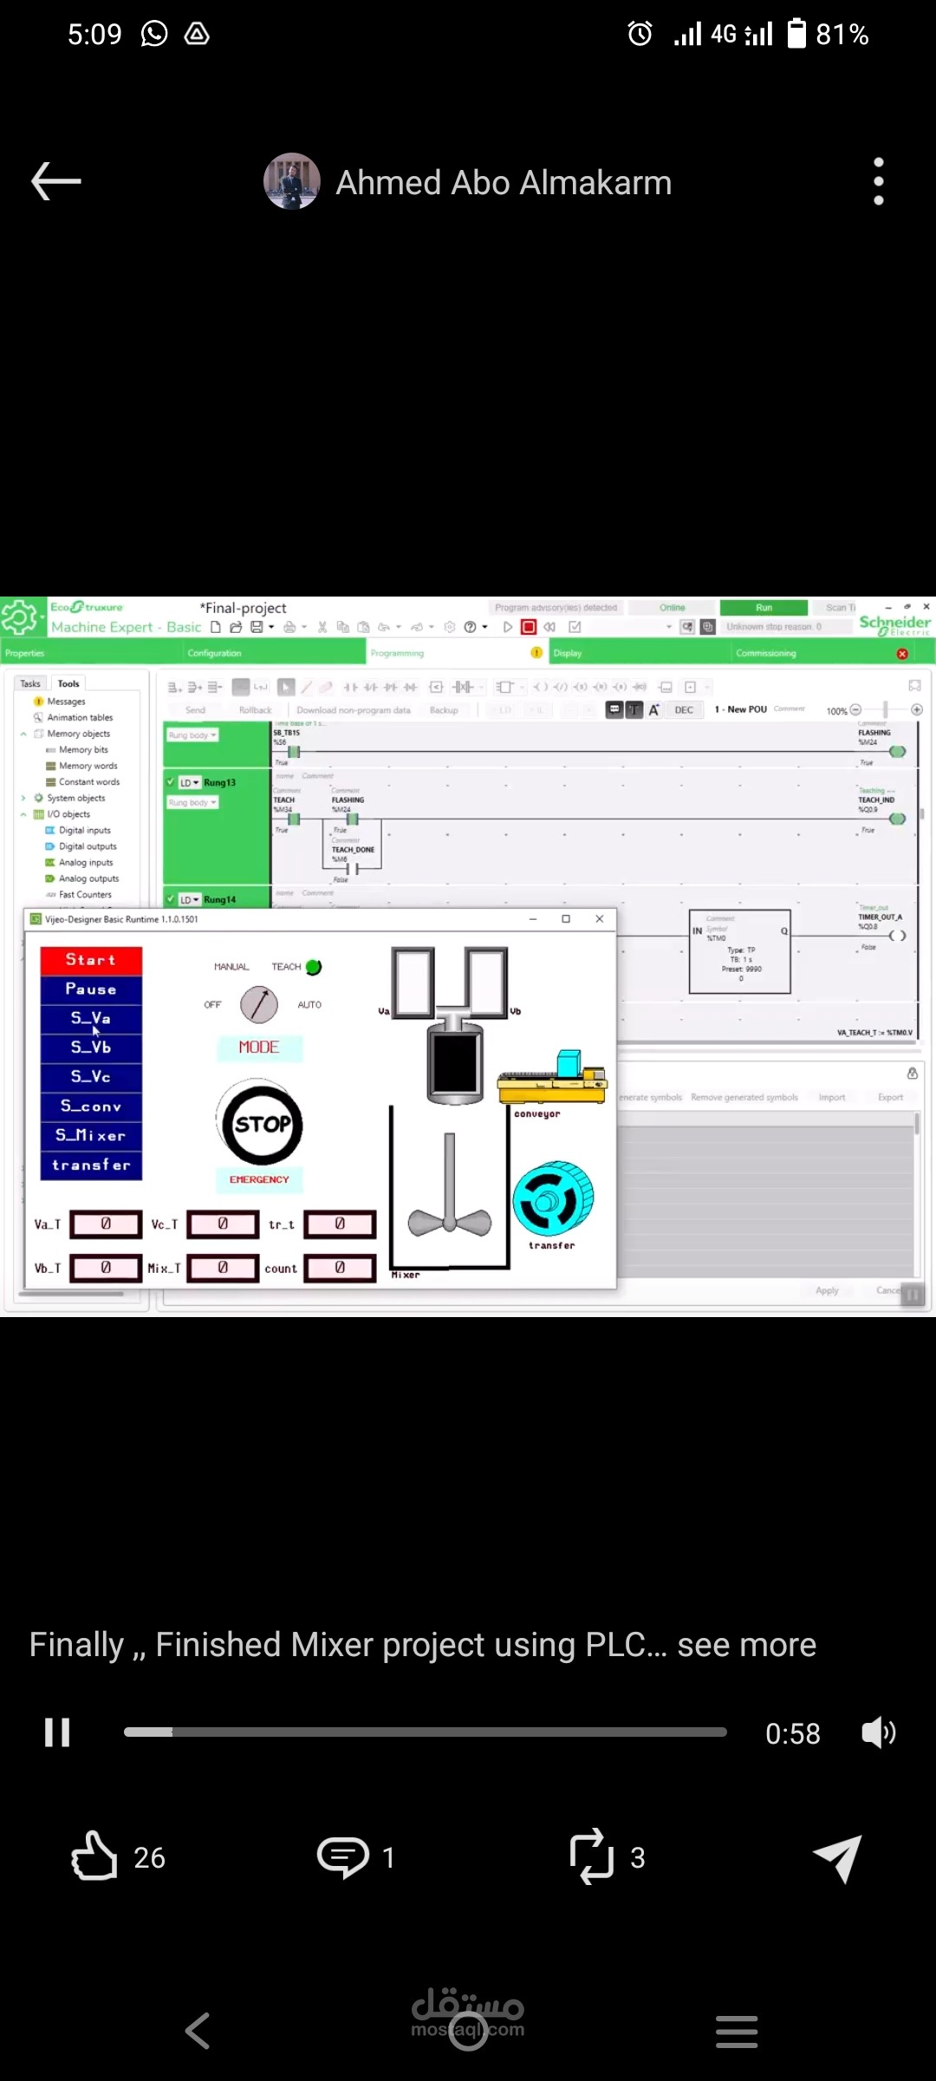Select the tr_t value field

[x=340, y=1223]
